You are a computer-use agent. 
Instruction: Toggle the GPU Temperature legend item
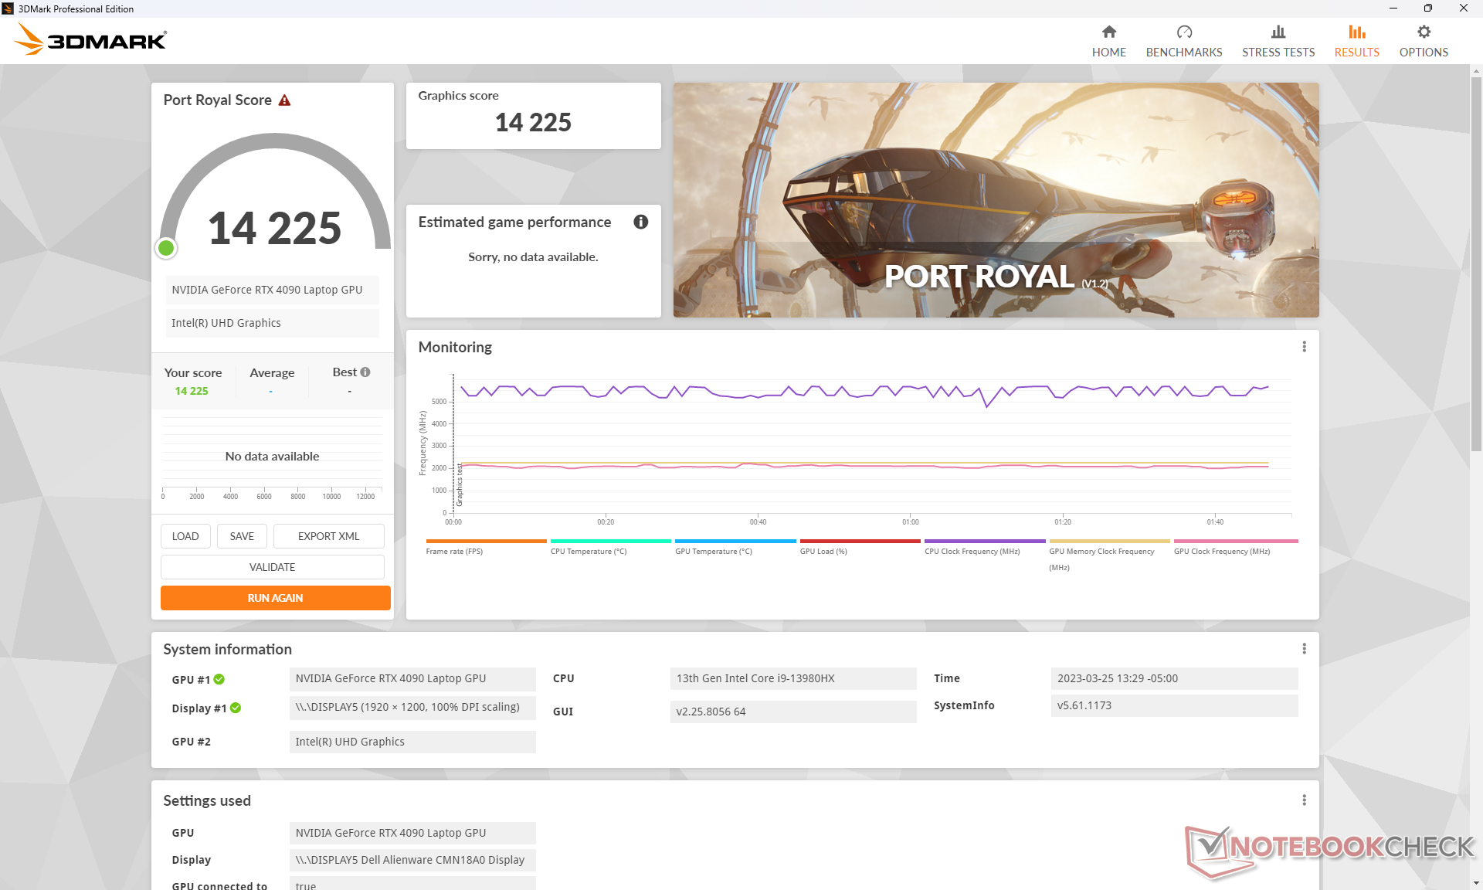tap(713, 551)
